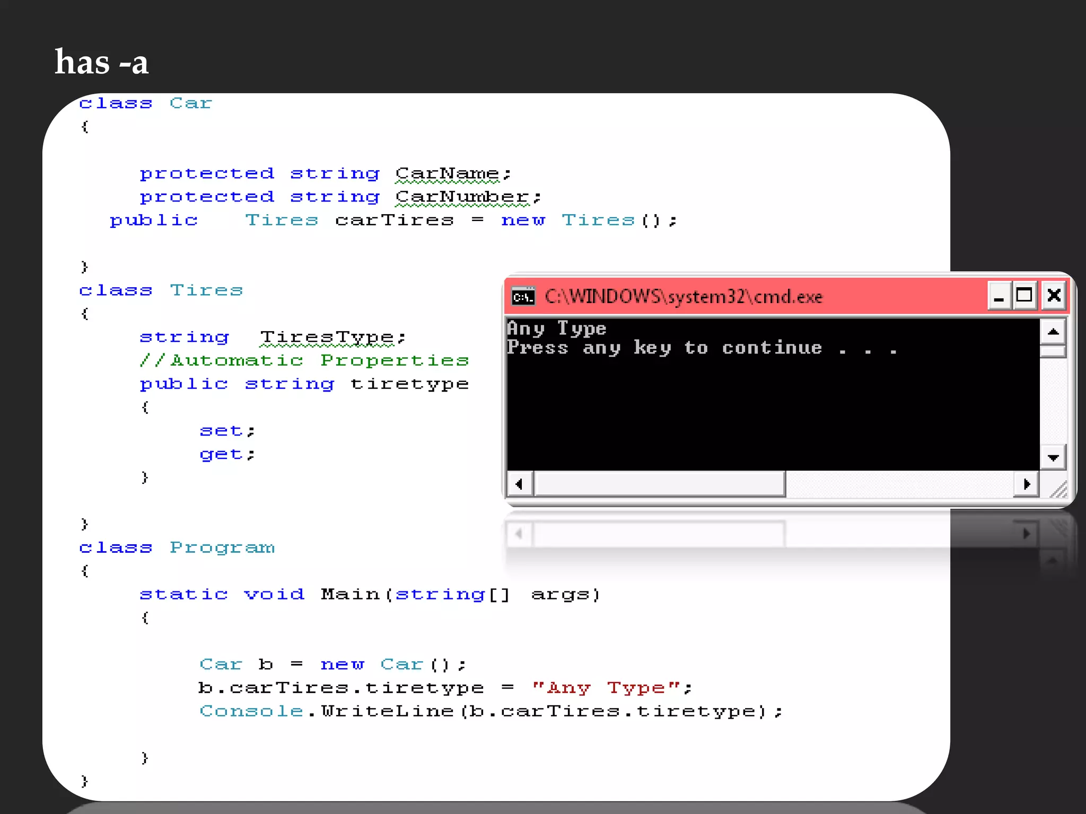Click the 'has -a' slide title

click(101, 63)
